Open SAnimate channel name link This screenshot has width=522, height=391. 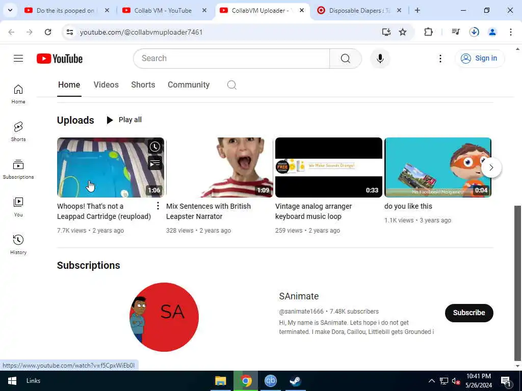[299, 296]
